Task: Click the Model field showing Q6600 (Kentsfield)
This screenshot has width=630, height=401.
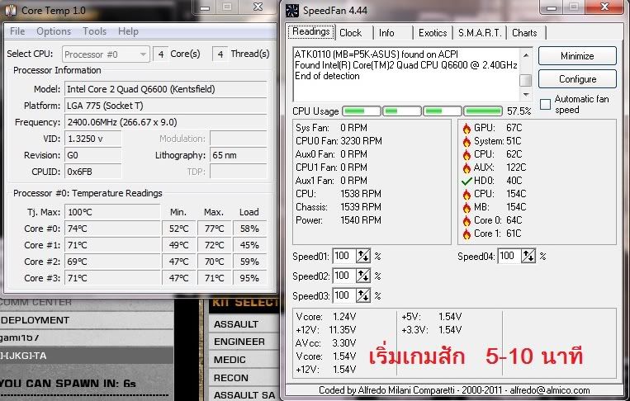Action: click(165, 89)
